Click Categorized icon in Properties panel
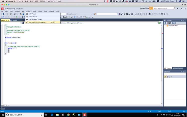Screen dimensions: 187x117 coord(165,77)
